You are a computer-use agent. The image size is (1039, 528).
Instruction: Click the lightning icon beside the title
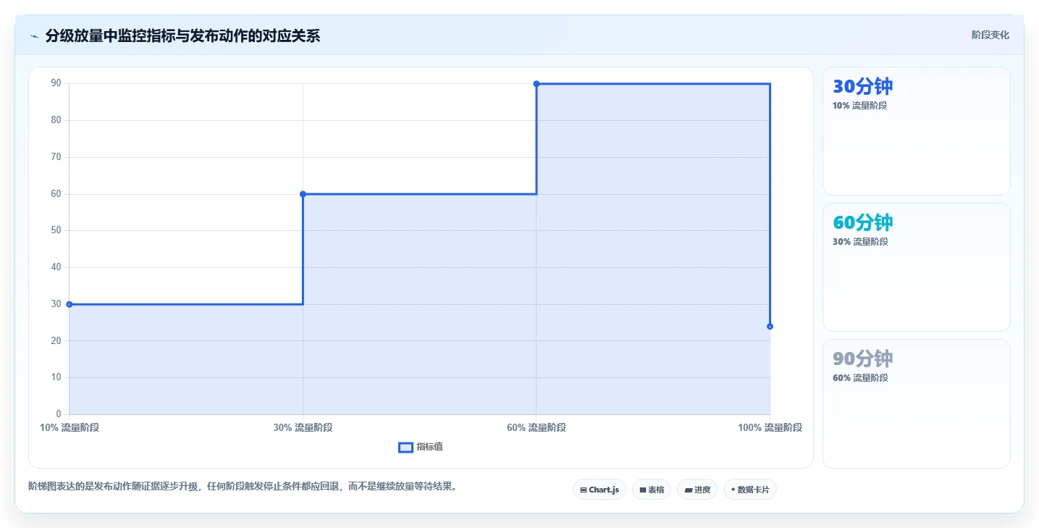[34, 36]
